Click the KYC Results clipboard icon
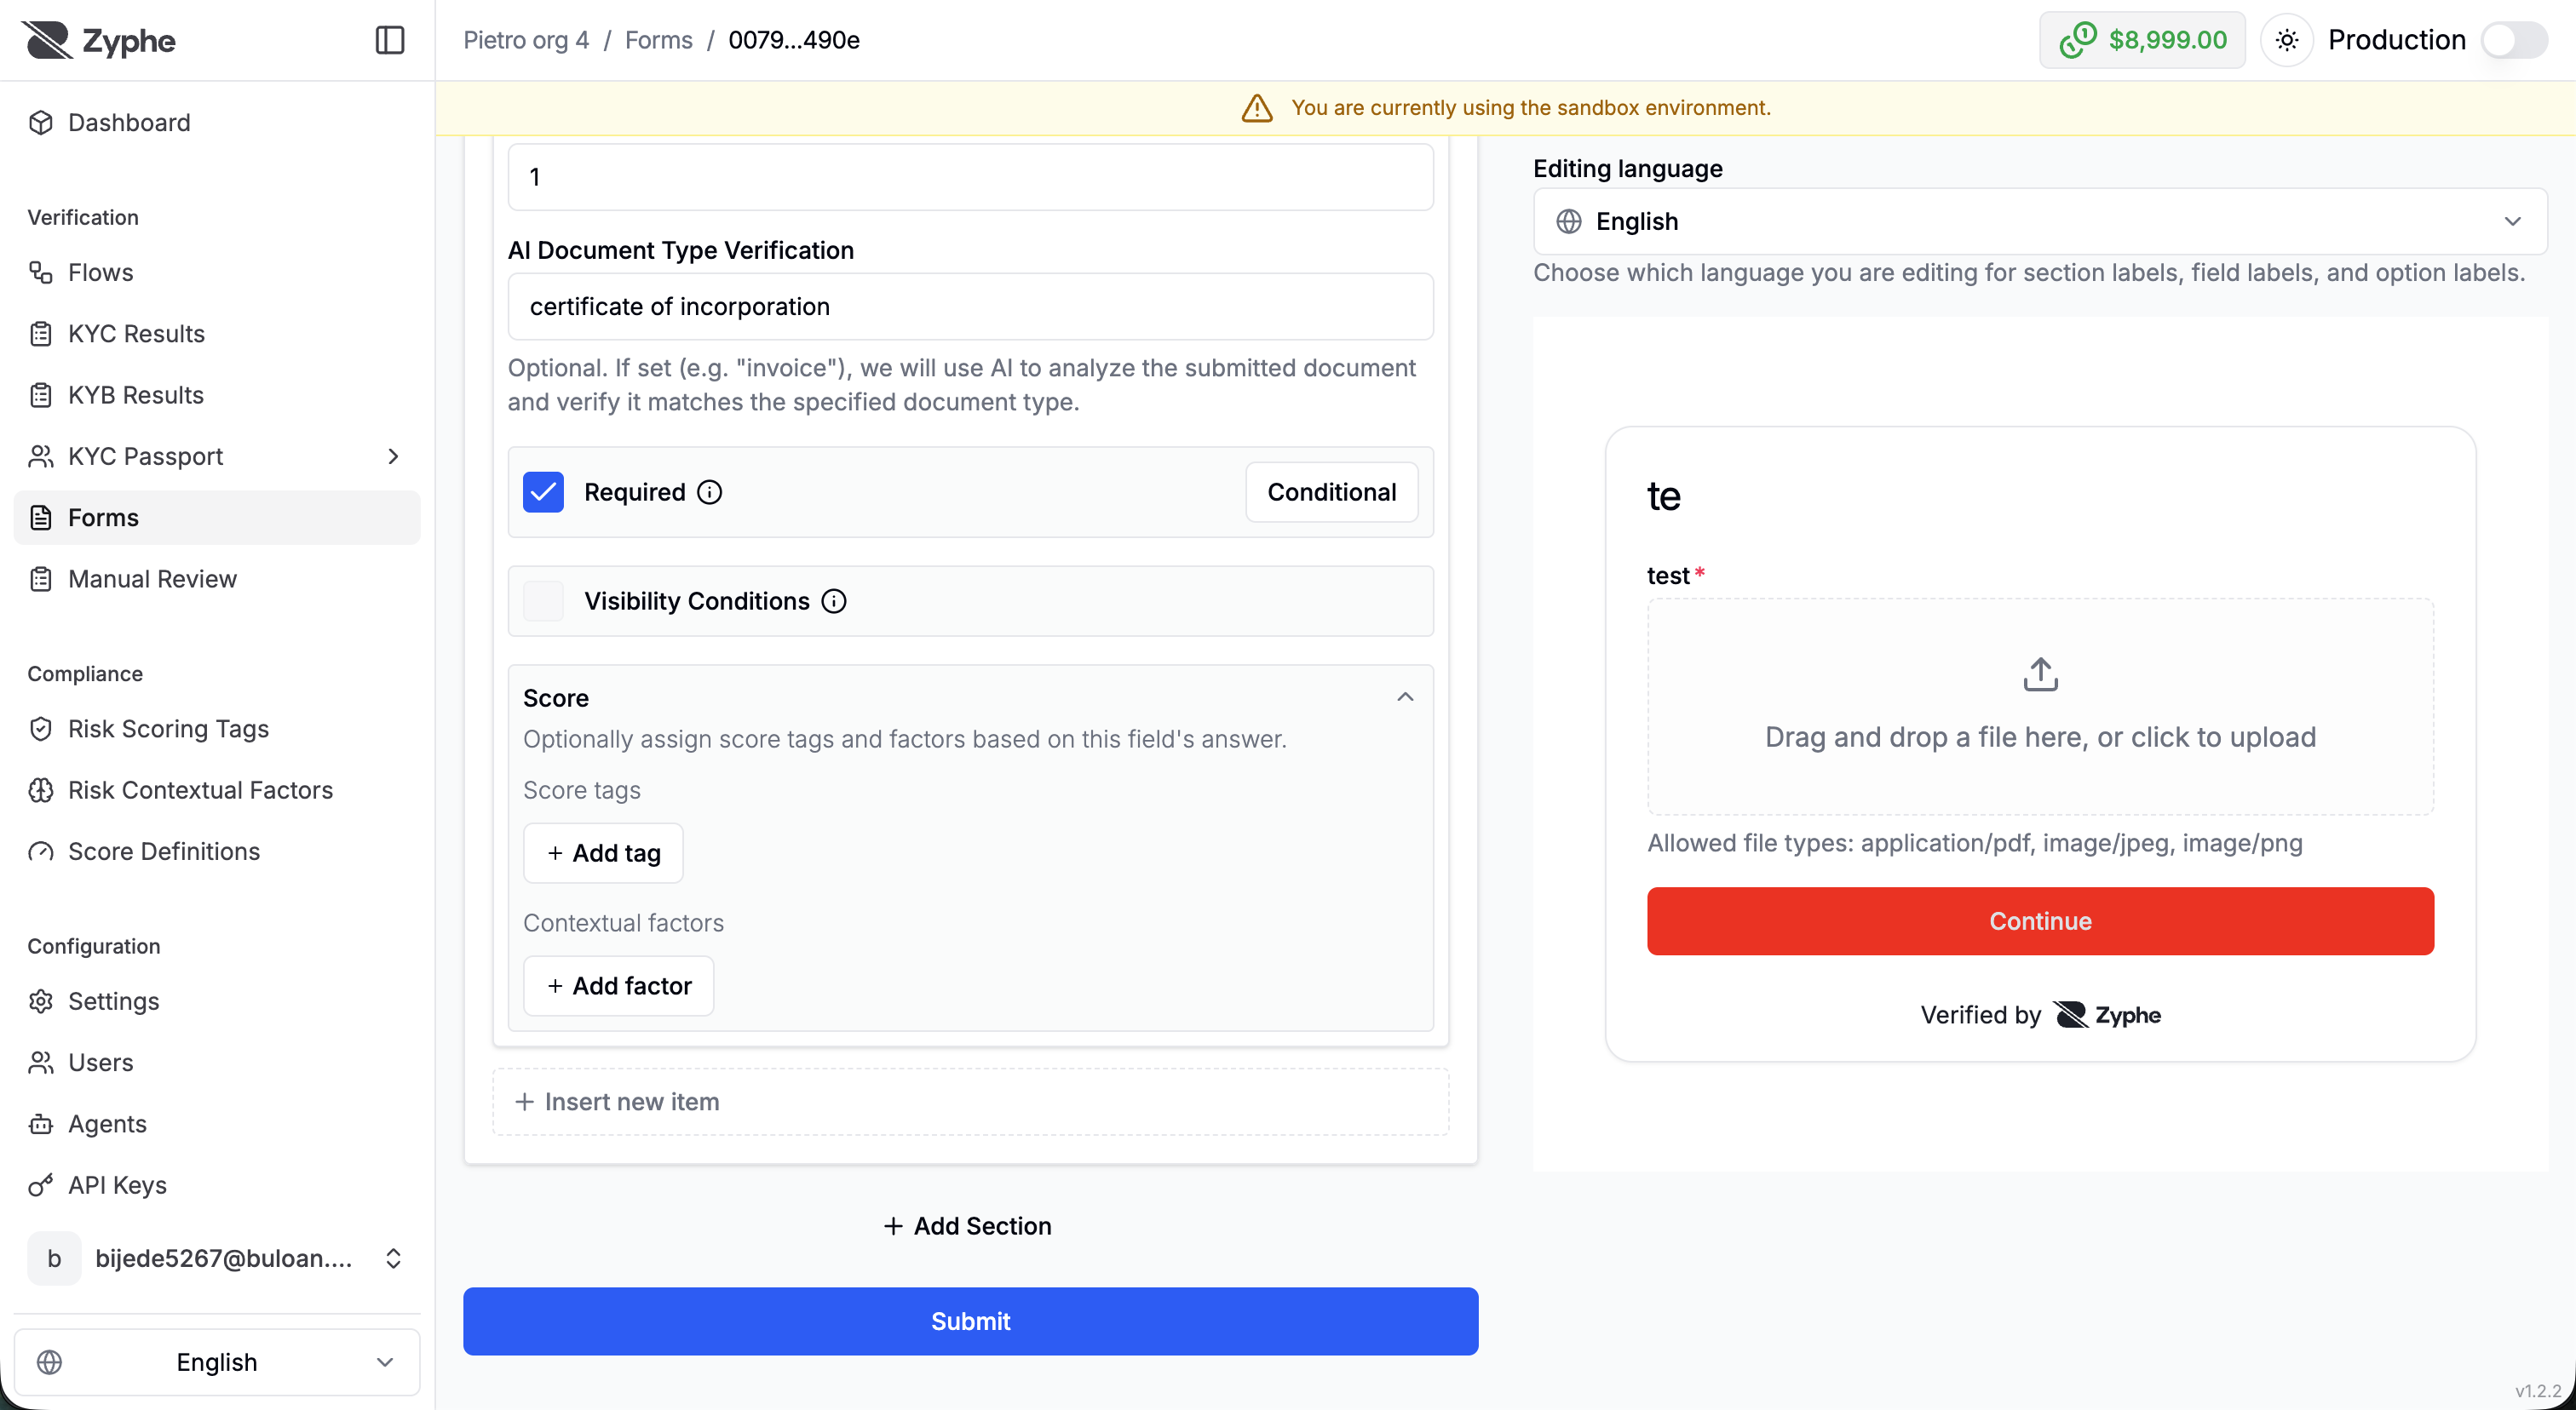The image size is (2576, 1410). [41, 334]
